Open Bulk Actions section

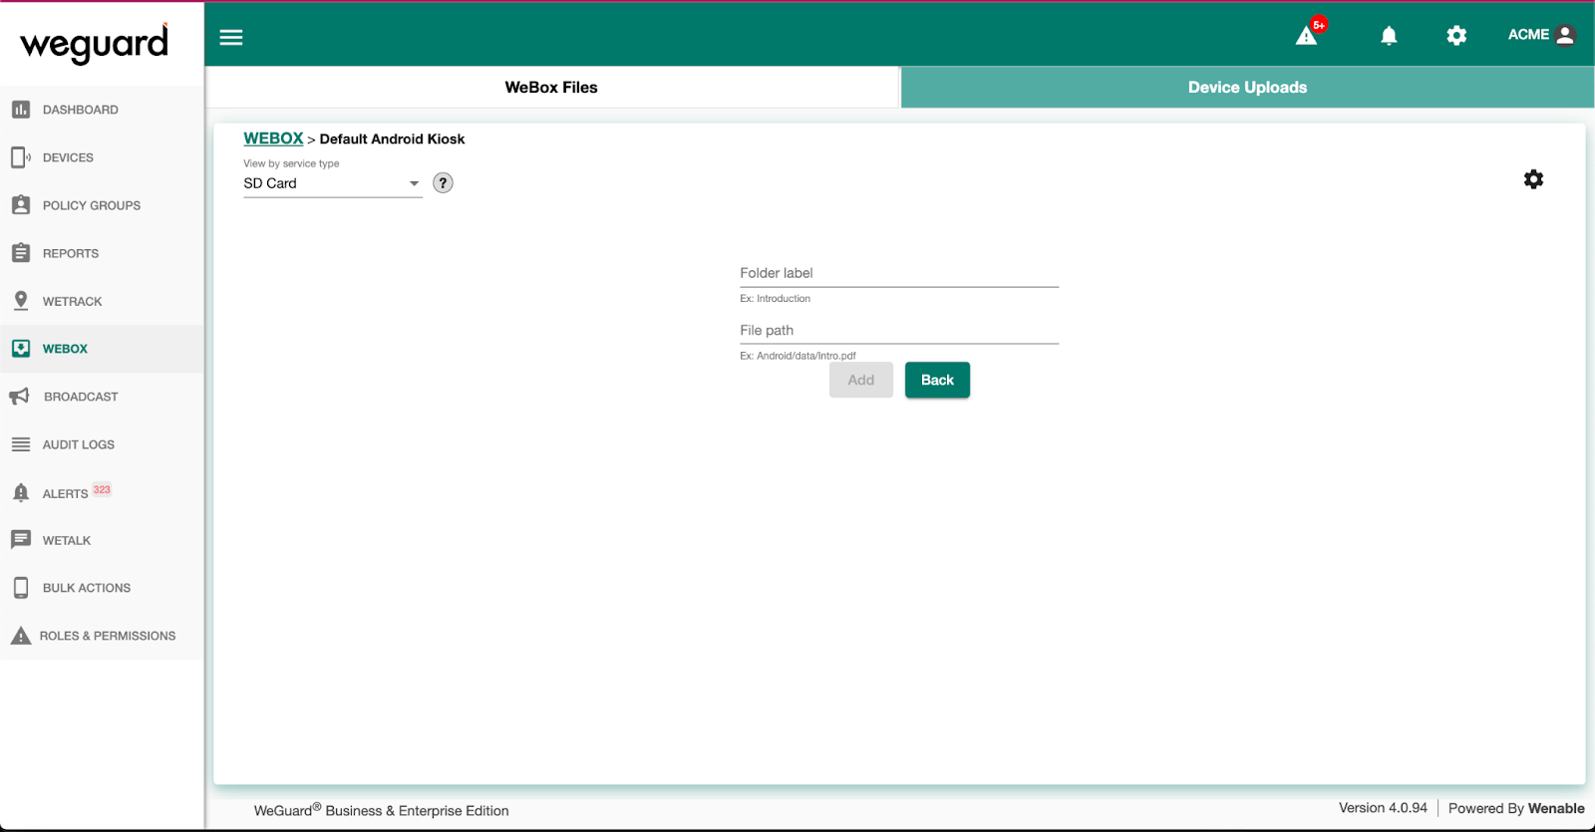(102, 588)
